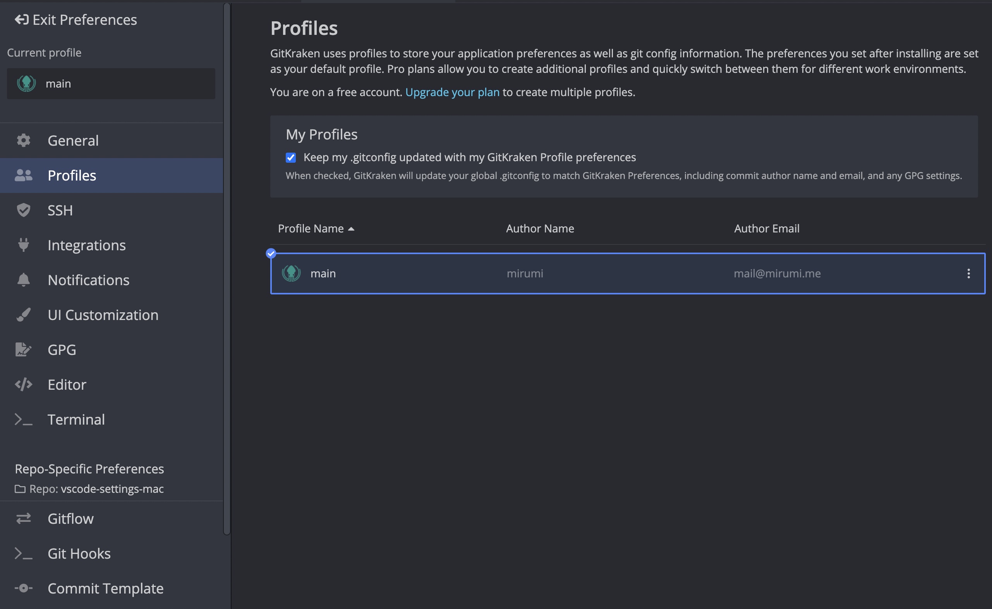
Task: Sort by Profile Name column arrow
Action: 351,229
